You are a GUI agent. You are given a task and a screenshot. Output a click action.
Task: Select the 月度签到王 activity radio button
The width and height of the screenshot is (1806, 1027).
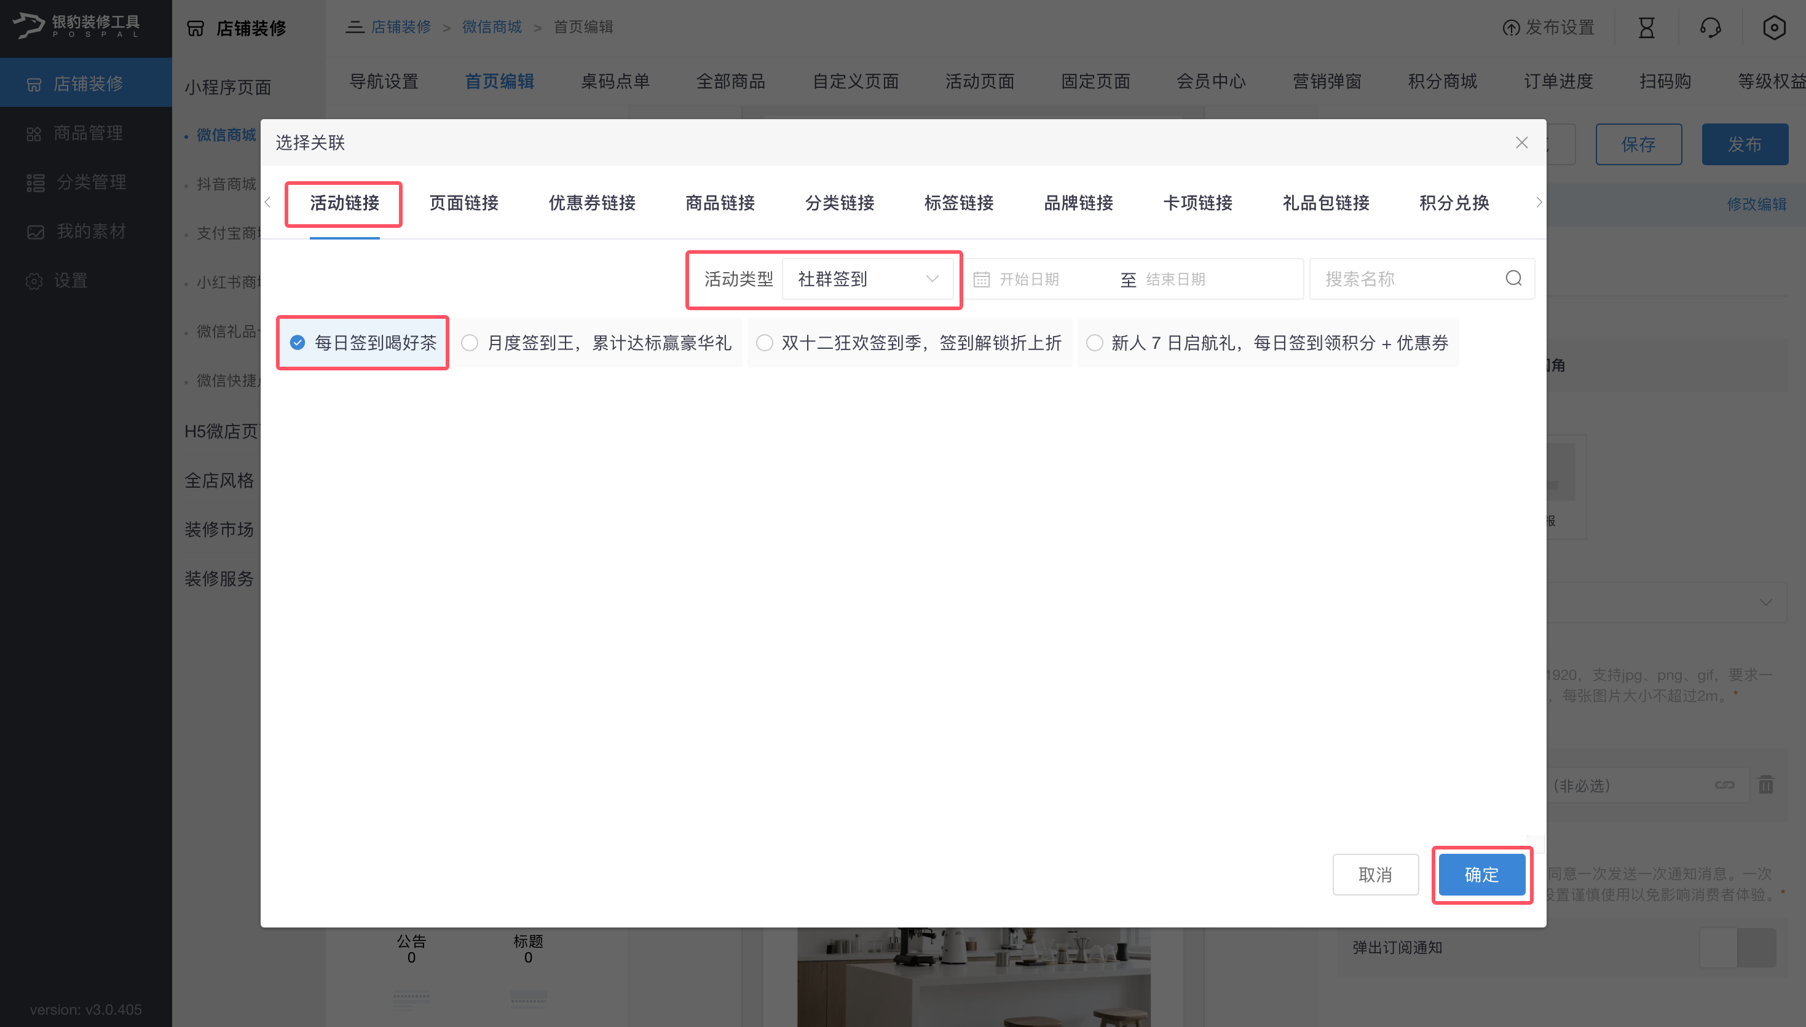coord(470,343)
